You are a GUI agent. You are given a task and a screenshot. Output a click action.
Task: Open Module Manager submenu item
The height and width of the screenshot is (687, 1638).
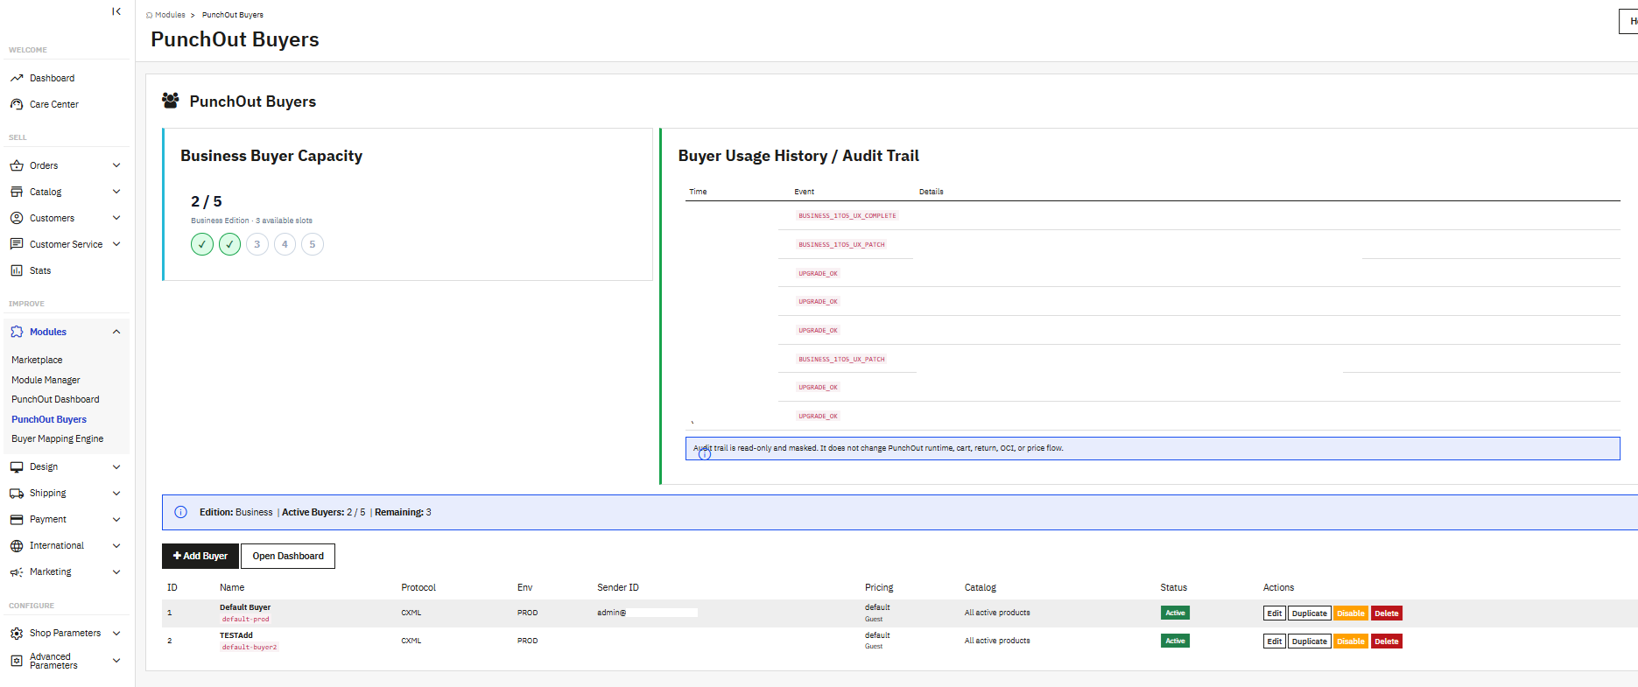click(46, 380)
